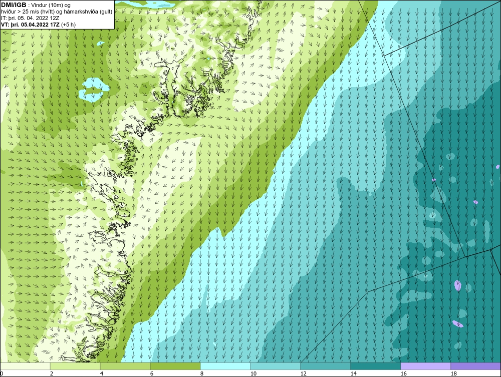Click the legend label '8'
The image size is (501, 377).
201,373
